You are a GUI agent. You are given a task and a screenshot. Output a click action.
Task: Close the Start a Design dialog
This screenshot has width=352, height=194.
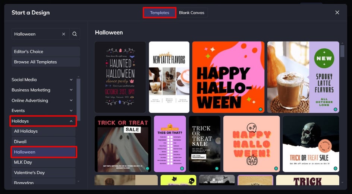click(x=337, y=13)
